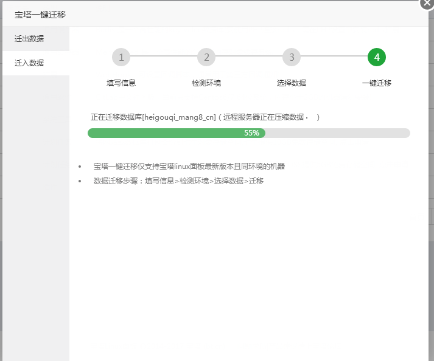Click step 2 circle icon
The image size is (434, 361).
[206, 57]
